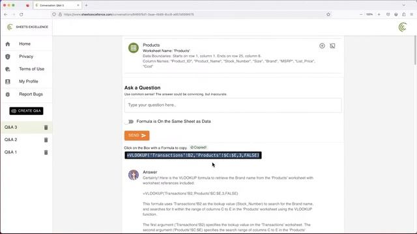Bookmark this page with star icon
This screenshot has width=417, height=234.
328,14
